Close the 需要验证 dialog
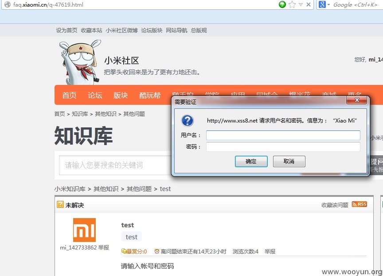Viewport: 383px width, 276px height. (356, 100)
